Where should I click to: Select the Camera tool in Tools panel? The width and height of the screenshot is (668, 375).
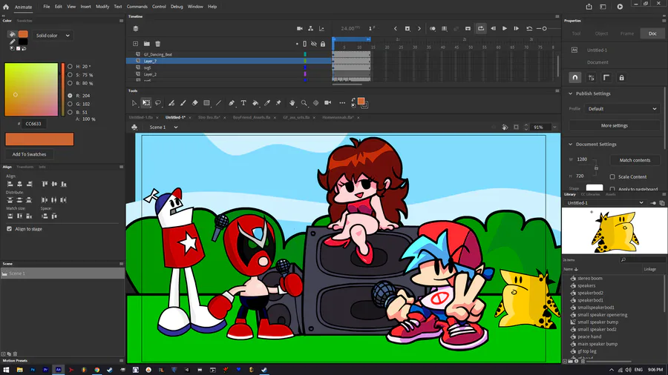tap(327, 103)
